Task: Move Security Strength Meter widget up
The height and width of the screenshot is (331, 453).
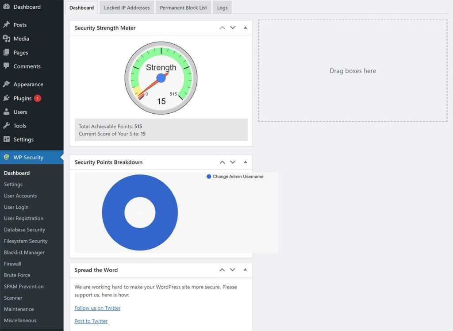Action: [222, 27]
